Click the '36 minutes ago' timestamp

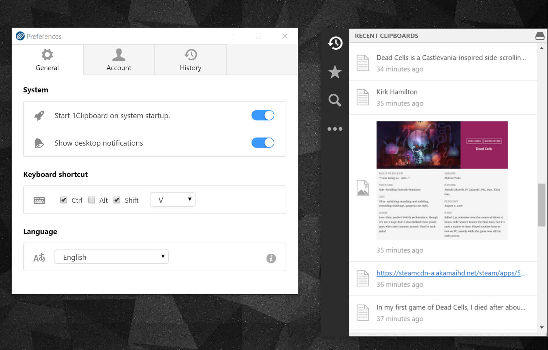coord(400,284)
